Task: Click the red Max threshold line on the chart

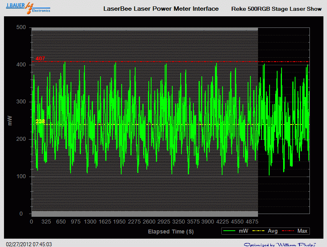Action: pyautogui.click(x=160, y=62)
